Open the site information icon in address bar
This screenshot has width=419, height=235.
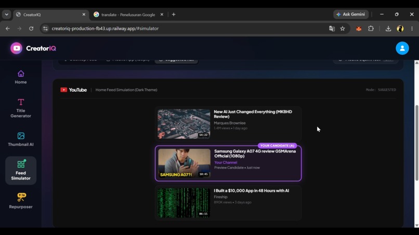(x=45, y=29)
